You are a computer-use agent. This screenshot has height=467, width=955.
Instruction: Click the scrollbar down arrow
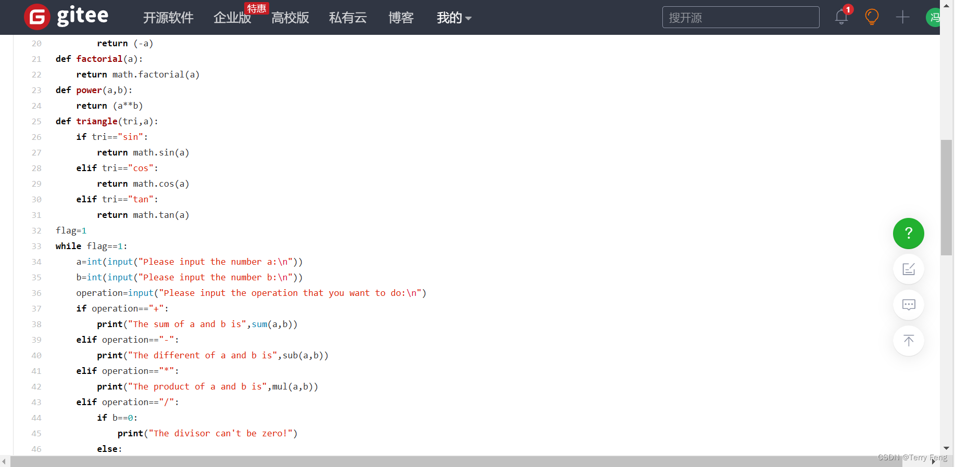point(946,448)
